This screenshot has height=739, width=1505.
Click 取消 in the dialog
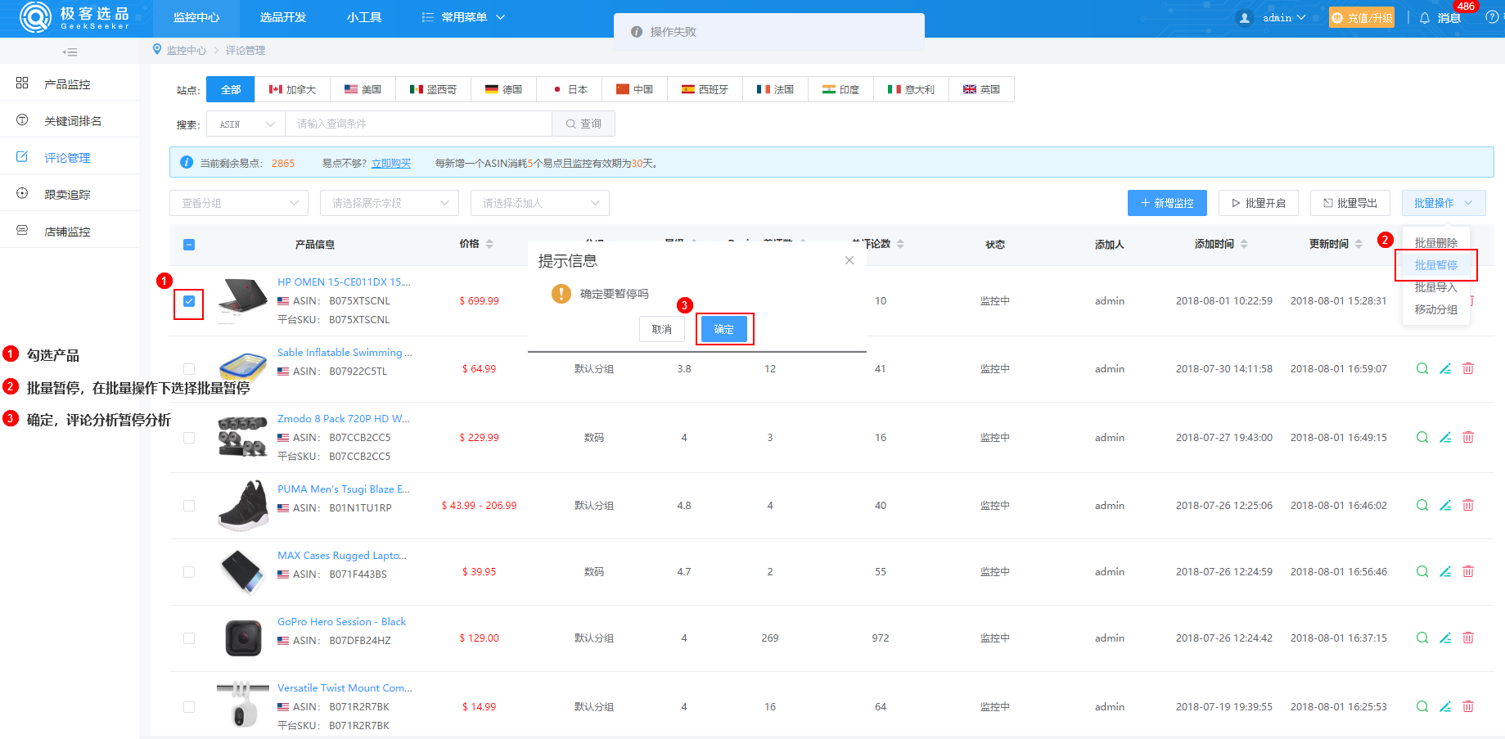click(x=662, y=329)
